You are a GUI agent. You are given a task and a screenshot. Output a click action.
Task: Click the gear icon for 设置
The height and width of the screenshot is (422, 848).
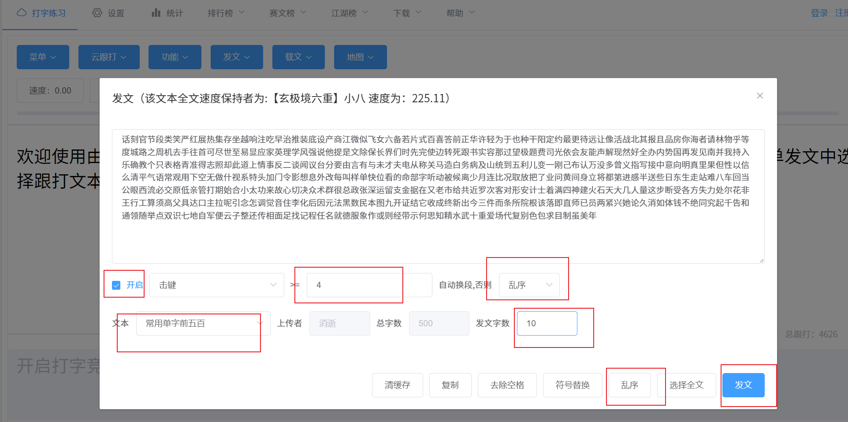[x=97, y=13]
